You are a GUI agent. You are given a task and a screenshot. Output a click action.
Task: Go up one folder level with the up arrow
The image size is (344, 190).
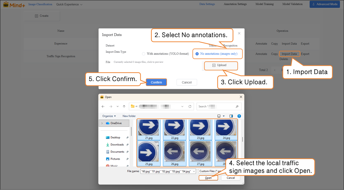click(x=124, y=106)
